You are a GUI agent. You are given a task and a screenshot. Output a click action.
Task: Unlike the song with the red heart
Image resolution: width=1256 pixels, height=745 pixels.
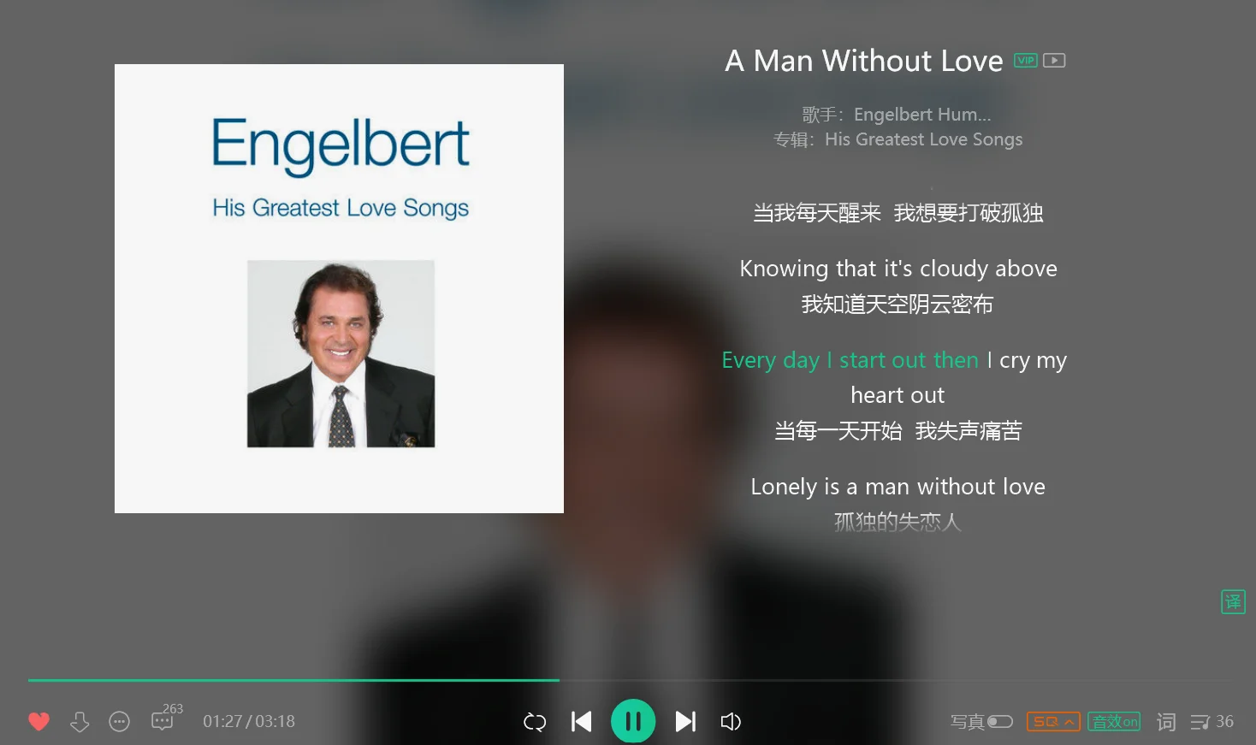pos(39,722)
